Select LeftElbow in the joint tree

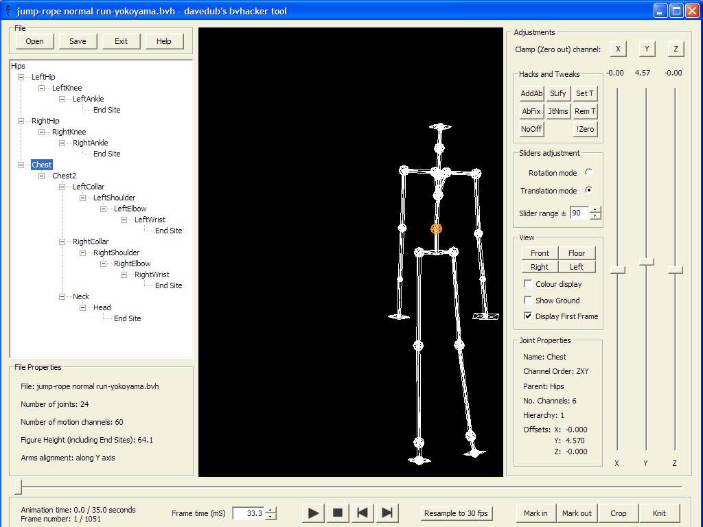tap(130, 209)
